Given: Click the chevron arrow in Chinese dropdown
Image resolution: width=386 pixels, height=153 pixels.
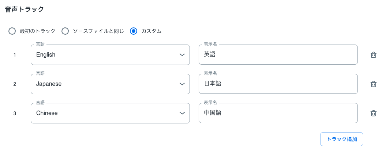Looking at the screenshot, I should click(182, 113).
